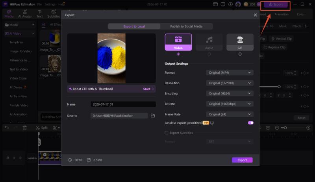Click the HitPaw Edimakor logo icon

tap(5, 4)
